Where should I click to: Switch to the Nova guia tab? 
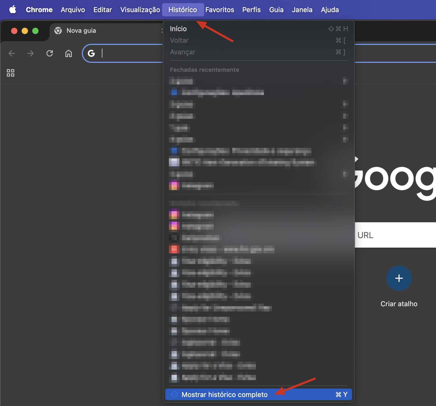tap(81, 31)
